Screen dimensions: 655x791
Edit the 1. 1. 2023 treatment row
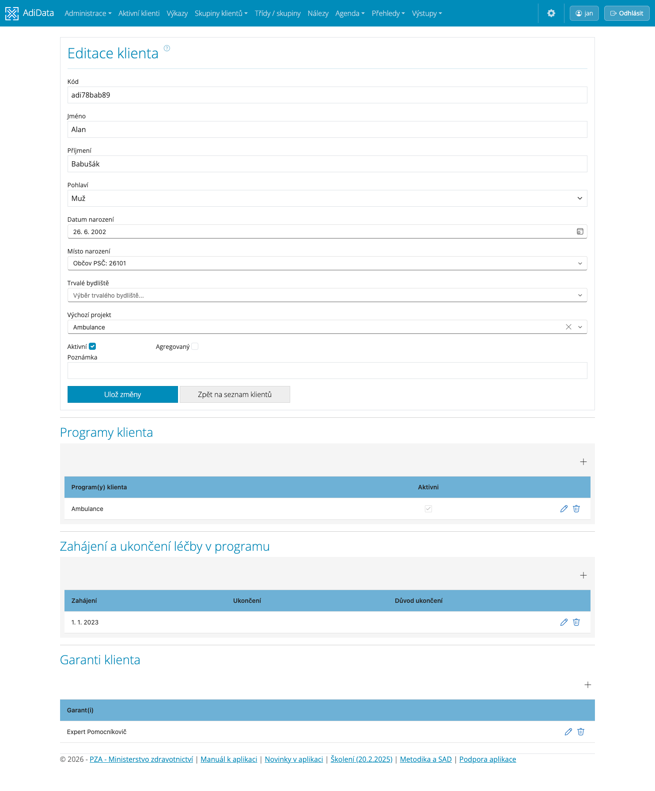564,622
